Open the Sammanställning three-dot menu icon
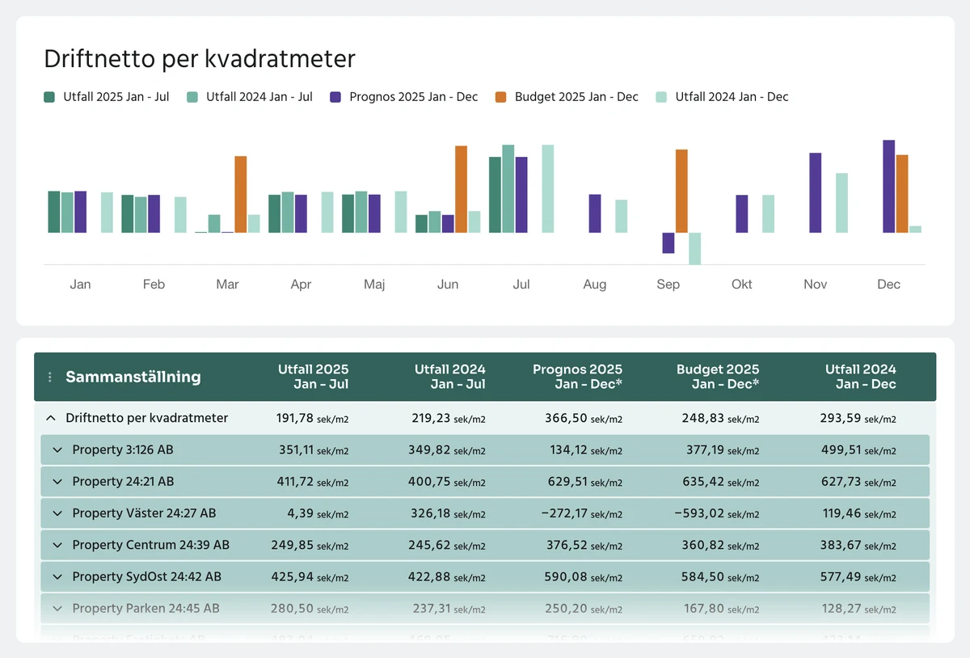Screen dimensions: 970x658 click(x=50, y=377)
